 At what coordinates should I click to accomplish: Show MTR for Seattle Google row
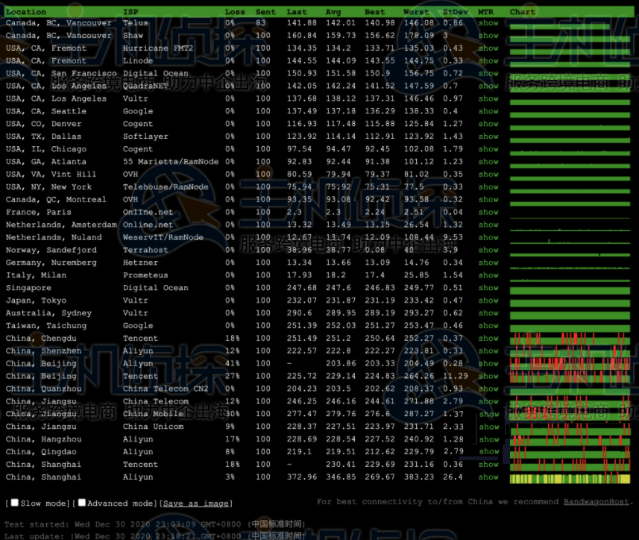click(x=488, y=111)
